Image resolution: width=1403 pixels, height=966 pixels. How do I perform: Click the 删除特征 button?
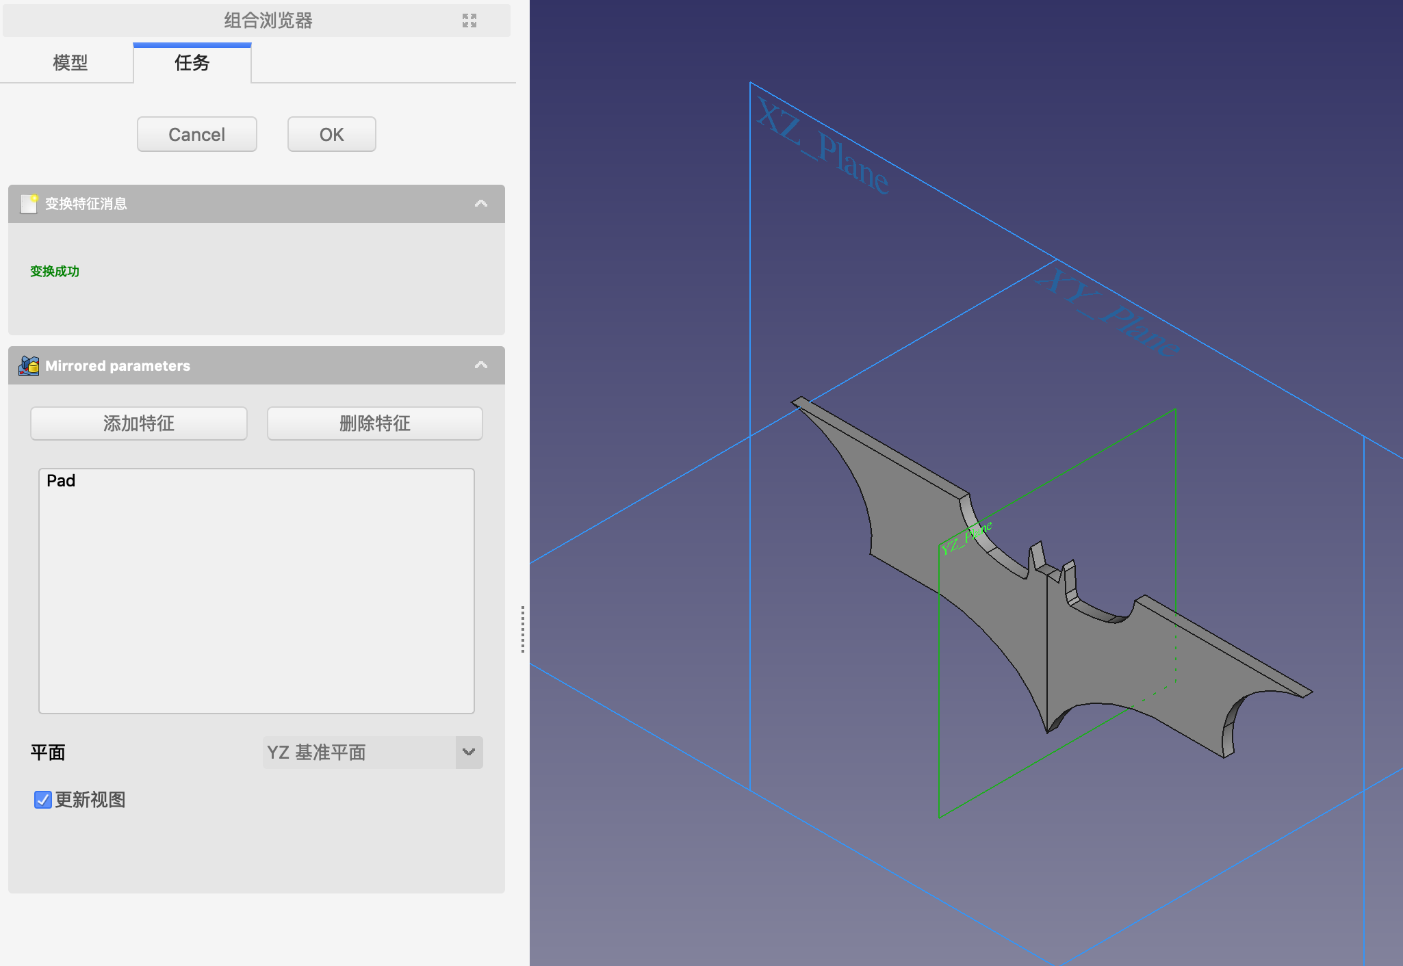(x=374, y=423)
